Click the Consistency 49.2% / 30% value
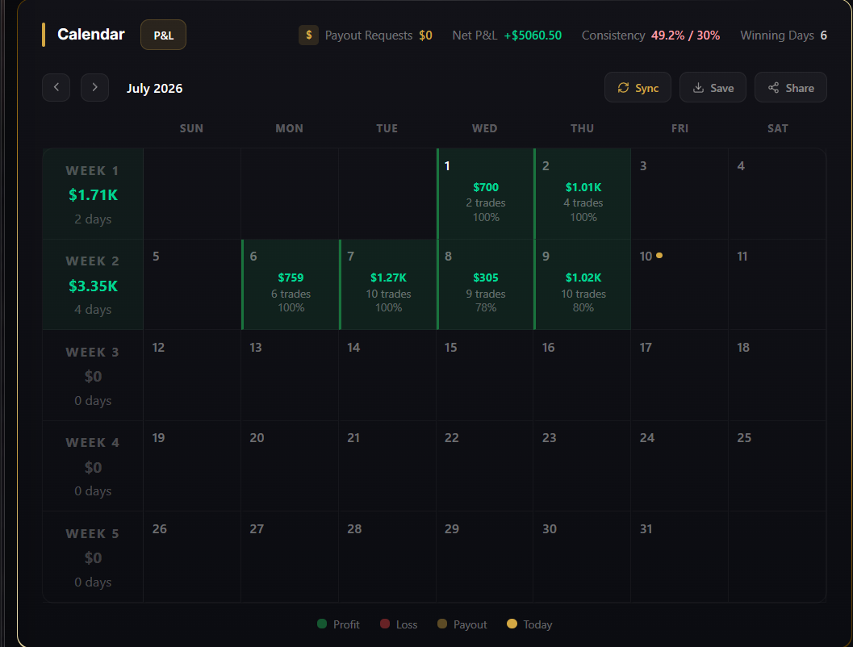The width and height of the screenshot is (853, 647). [x=685, y=35]
